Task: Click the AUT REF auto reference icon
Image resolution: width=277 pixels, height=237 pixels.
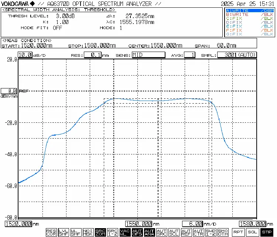Action: [x=186, y=232]
